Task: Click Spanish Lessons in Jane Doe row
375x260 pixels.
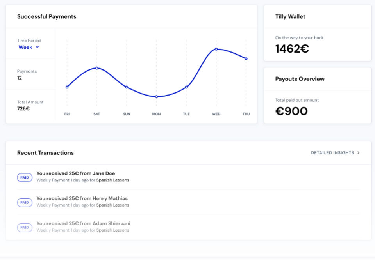Action: pyautogui.click(x=112, y=180)
